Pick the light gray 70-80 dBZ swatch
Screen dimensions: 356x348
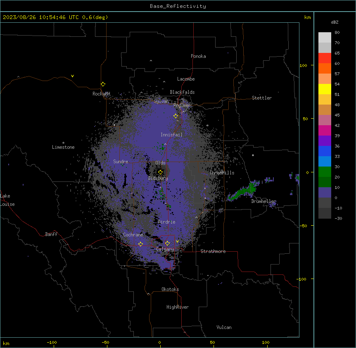click(x=325, y=38)
